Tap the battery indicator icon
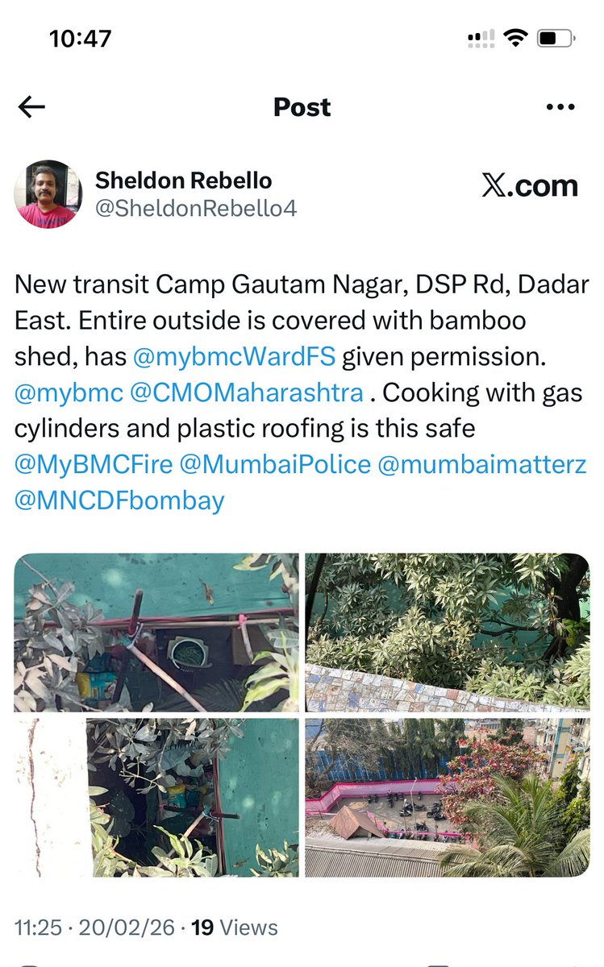Screen dimensions: 604x967 click(x=556, y=38)
